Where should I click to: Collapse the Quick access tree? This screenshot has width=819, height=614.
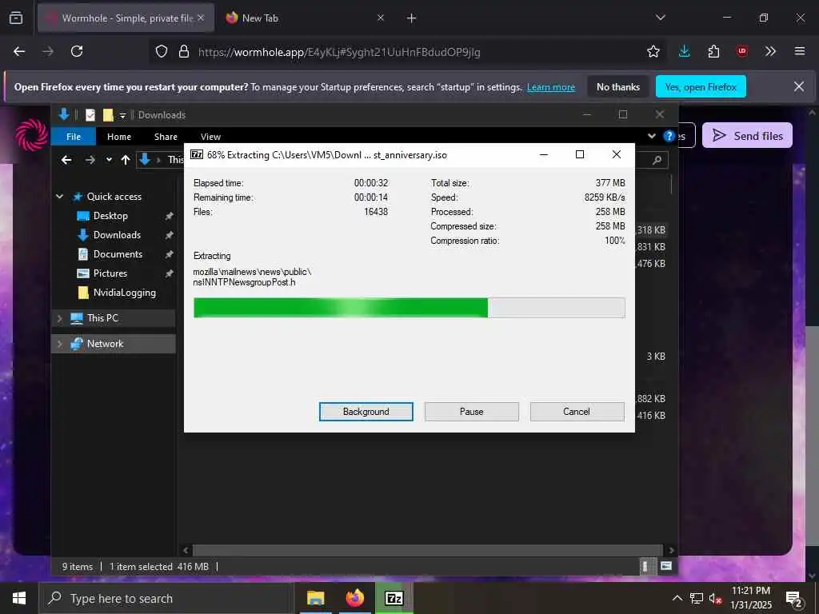[59, 197]
